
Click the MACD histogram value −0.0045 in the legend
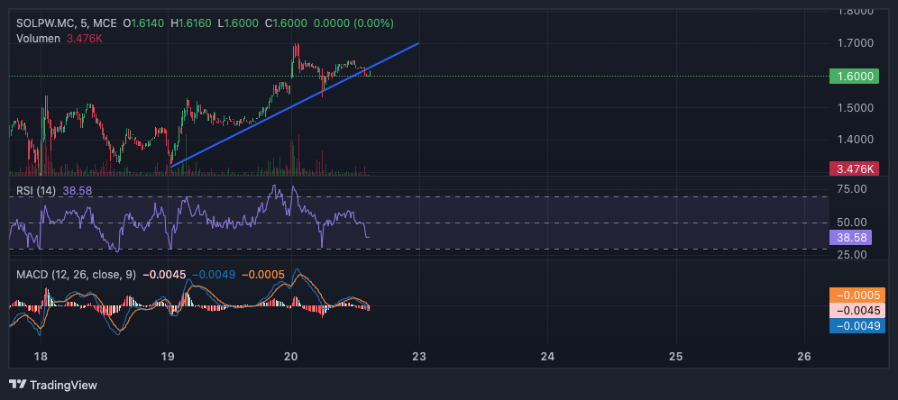pyautogui.click(x=164, y=275)
